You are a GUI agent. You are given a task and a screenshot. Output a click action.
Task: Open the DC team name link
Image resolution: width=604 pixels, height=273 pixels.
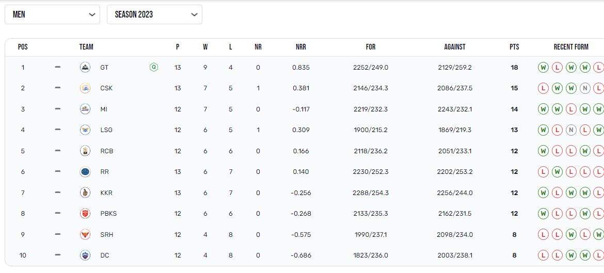(105, 255)
